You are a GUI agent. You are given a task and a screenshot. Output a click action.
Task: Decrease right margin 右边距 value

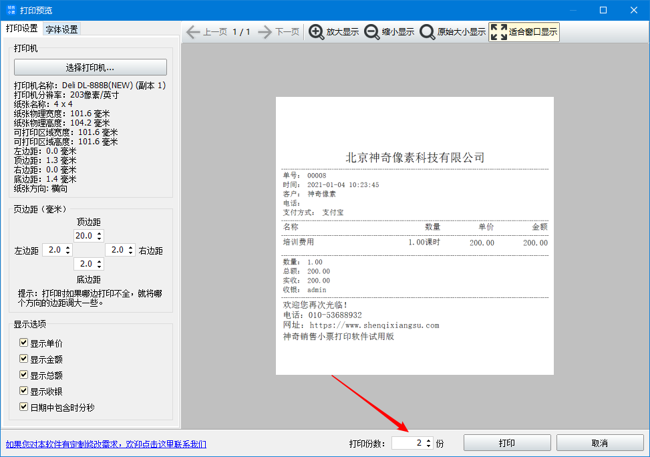[130, 252]
